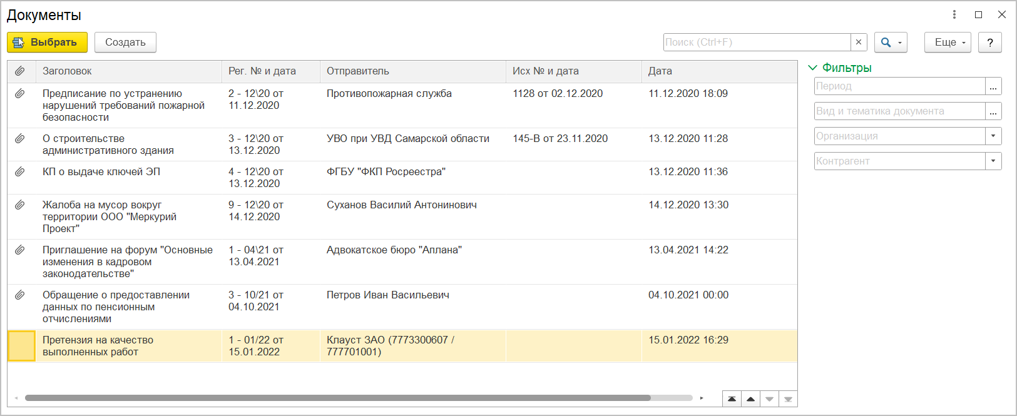Expand the Организация filter dropdown
This screenshot has height=416, width=1017.
click(993, 136)
